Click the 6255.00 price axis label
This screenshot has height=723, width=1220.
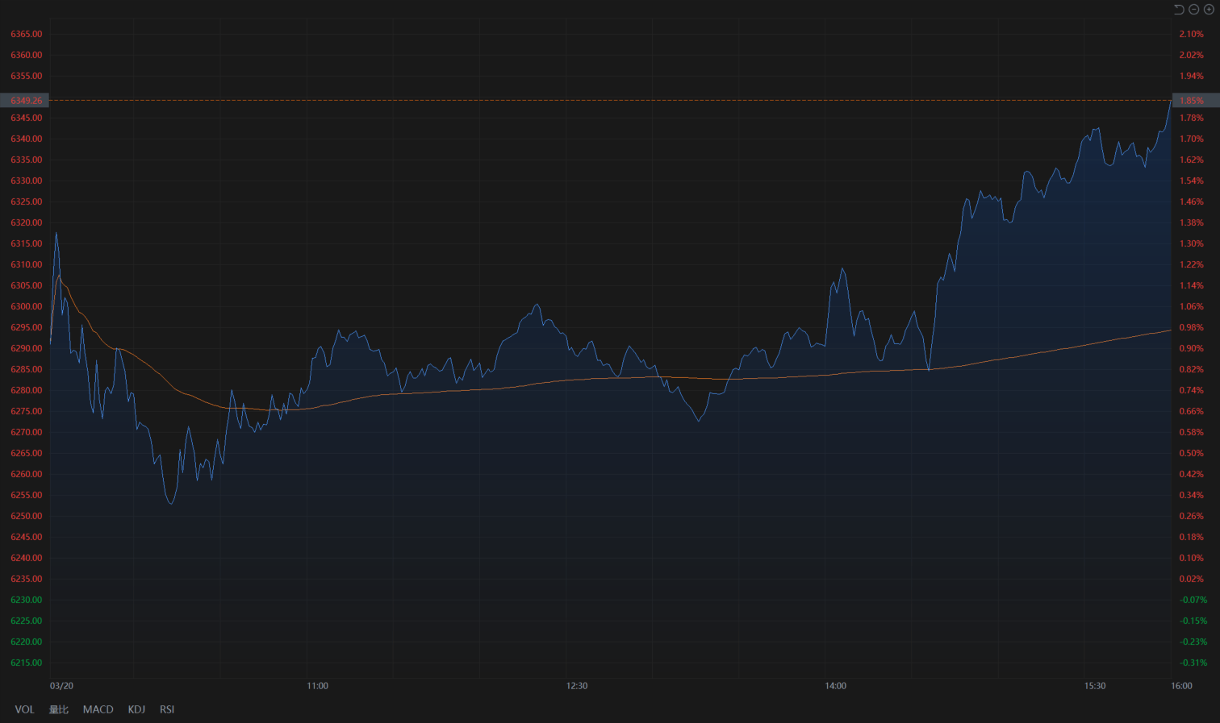26,495
